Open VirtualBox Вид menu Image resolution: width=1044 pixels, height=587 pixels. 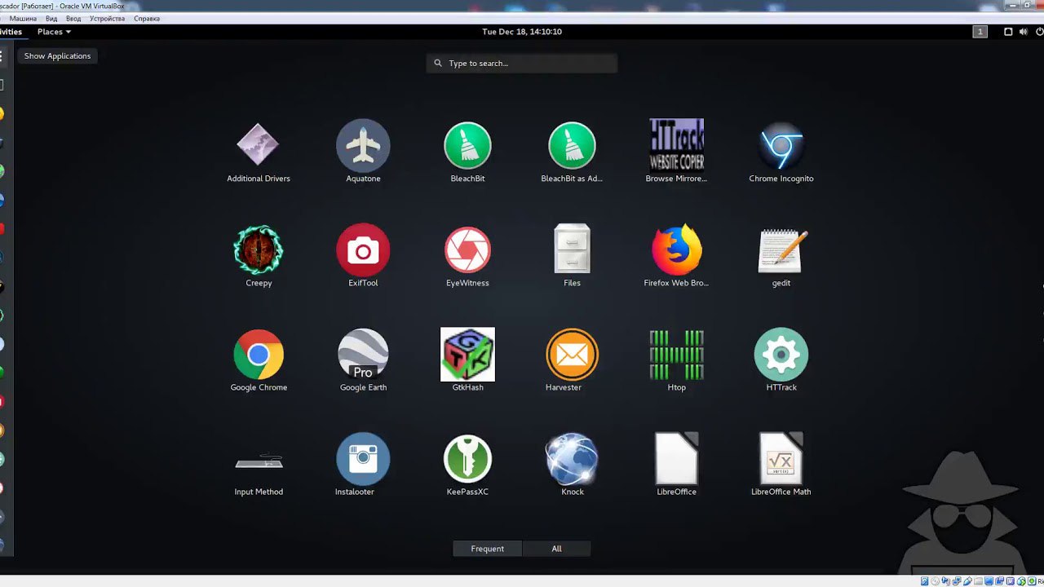[51, 19]
